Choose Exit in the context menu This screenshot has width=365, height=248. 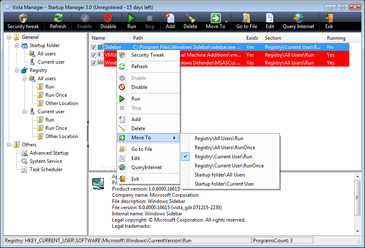pyautogui.click(x=148, y=179)
